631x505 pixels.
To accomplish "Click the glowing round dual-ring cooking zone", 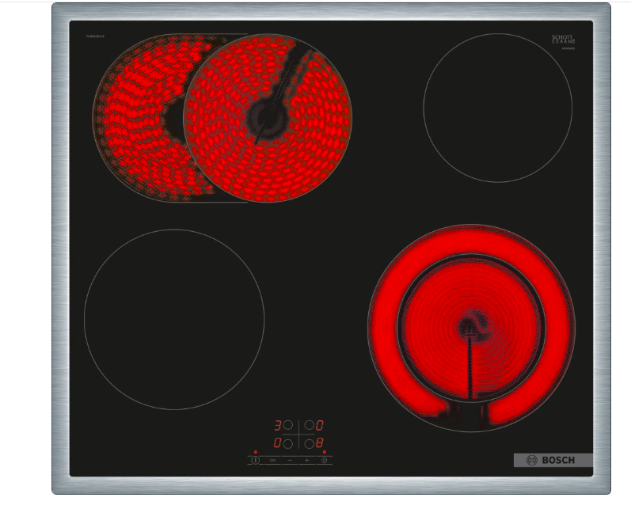I will click(471, 327).
